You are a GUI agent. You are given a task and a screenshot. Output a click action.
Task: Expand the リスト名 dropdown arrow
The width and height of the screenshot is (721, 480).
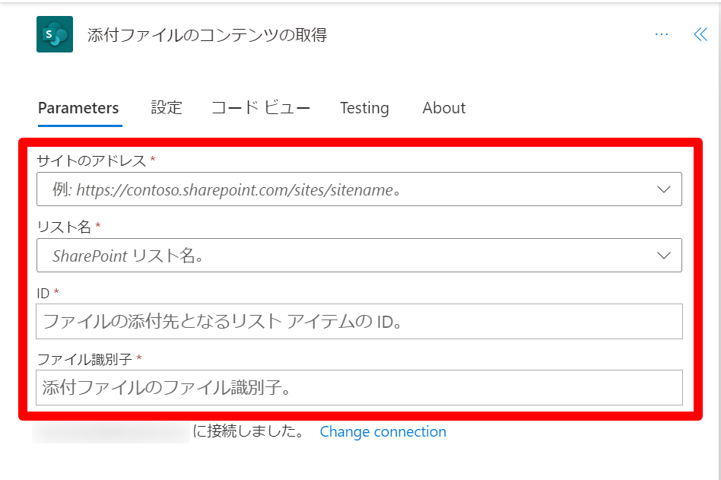tap(664, 256)
